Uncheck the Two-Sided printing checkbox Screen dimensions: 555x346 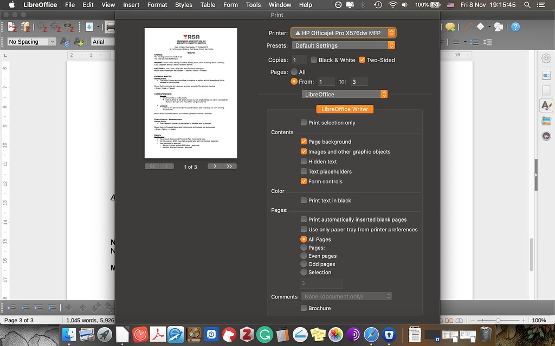(x=361, y=60)
